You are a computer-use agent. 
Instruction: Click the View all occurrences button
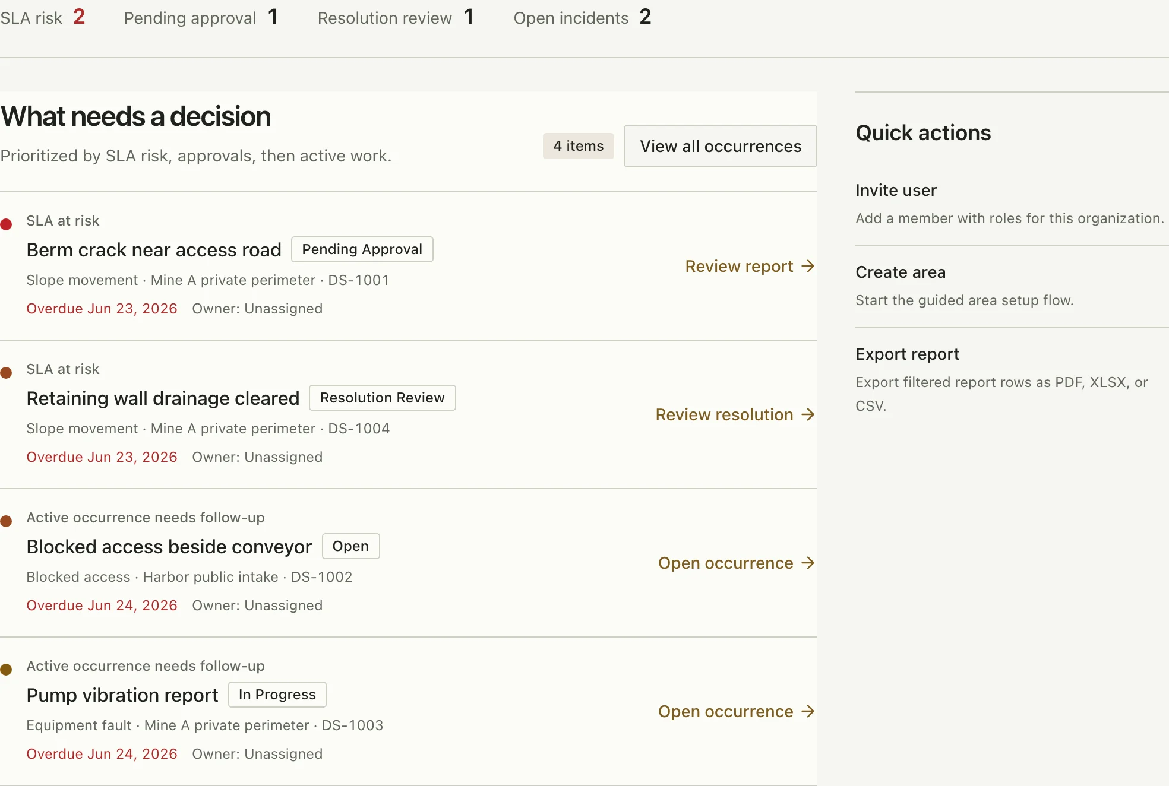(720, 146)
